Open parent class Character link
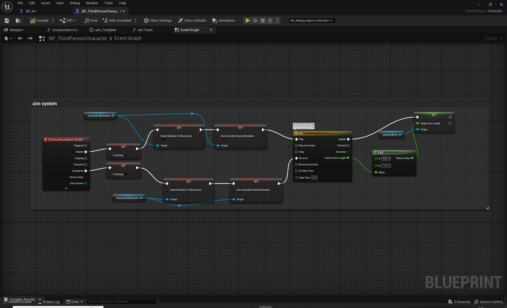The width and height of the screenshot is (507, 308). [495, 11]
